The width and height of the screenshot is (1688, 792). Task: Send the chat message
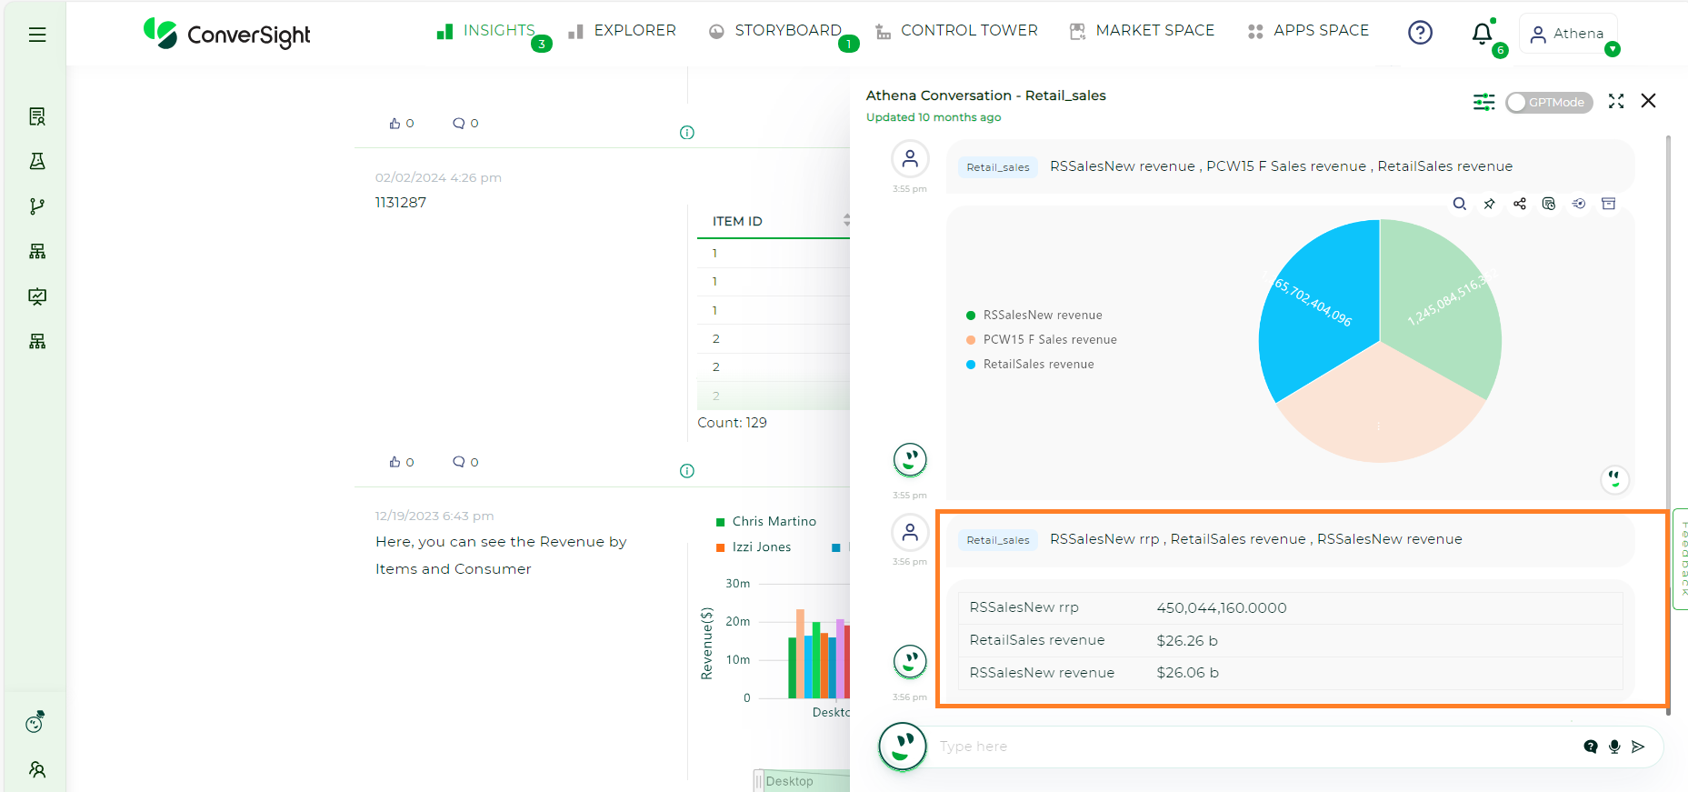[1638, 747]
